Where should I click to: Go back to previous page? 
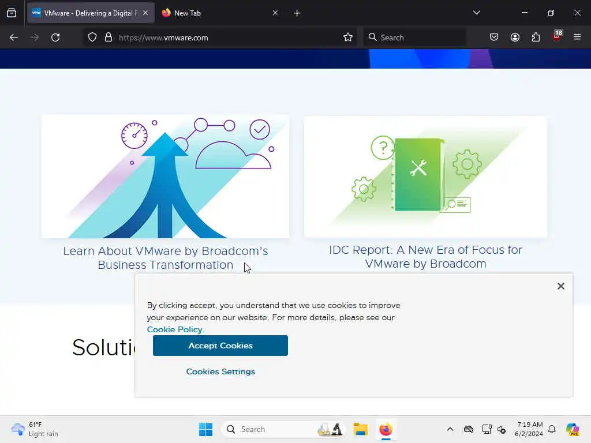14,37
